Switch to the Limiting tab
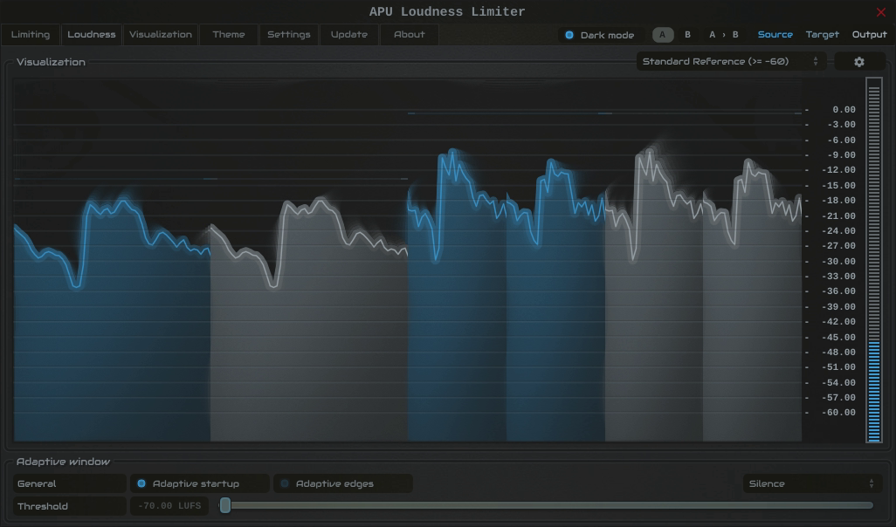 [31, 34]
